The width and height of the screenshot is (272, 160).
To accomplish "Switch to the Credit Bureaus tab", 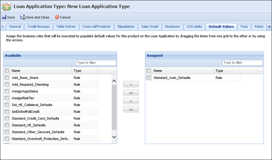I will click(38, 27).
